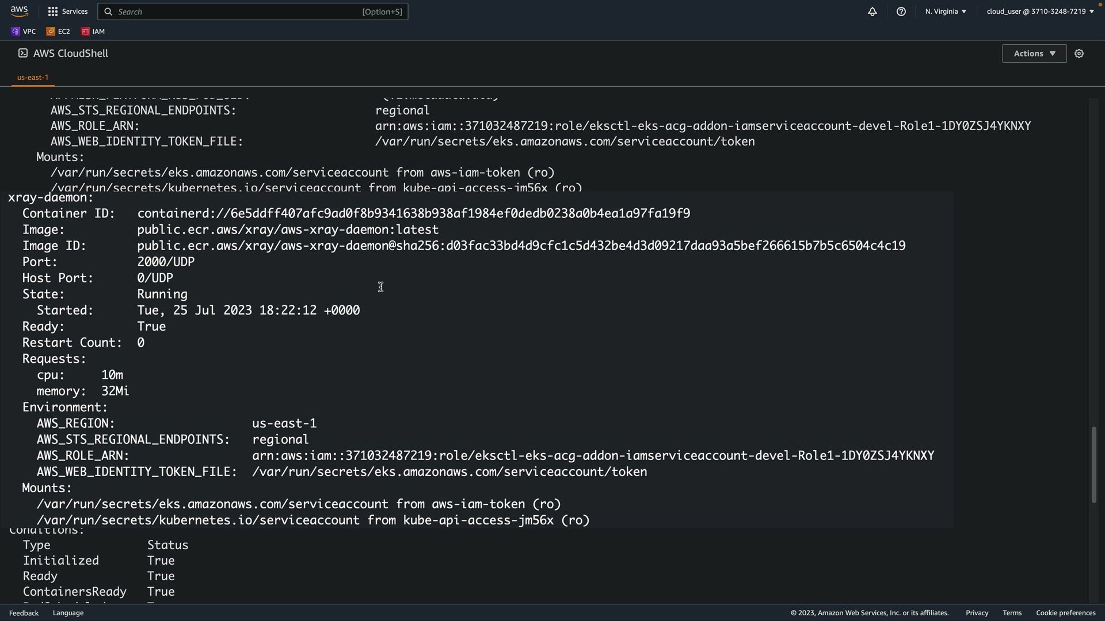Click the AWS logo home icon
The width and height of the screenshot is (1105, 621).
tap(19, 11)
